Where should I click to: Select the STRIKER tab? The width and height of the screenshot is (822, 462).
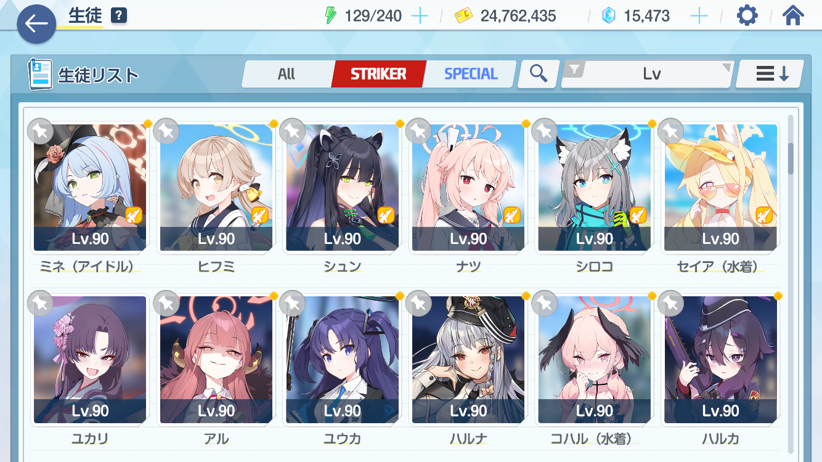378,74
